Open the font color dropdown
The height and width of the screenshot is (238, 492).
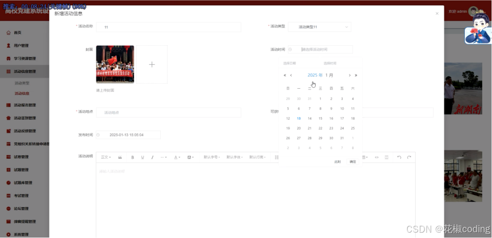tap(177, 157)
